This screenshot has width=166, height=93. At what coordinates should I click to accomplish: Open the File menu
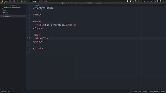click(10, 1)
